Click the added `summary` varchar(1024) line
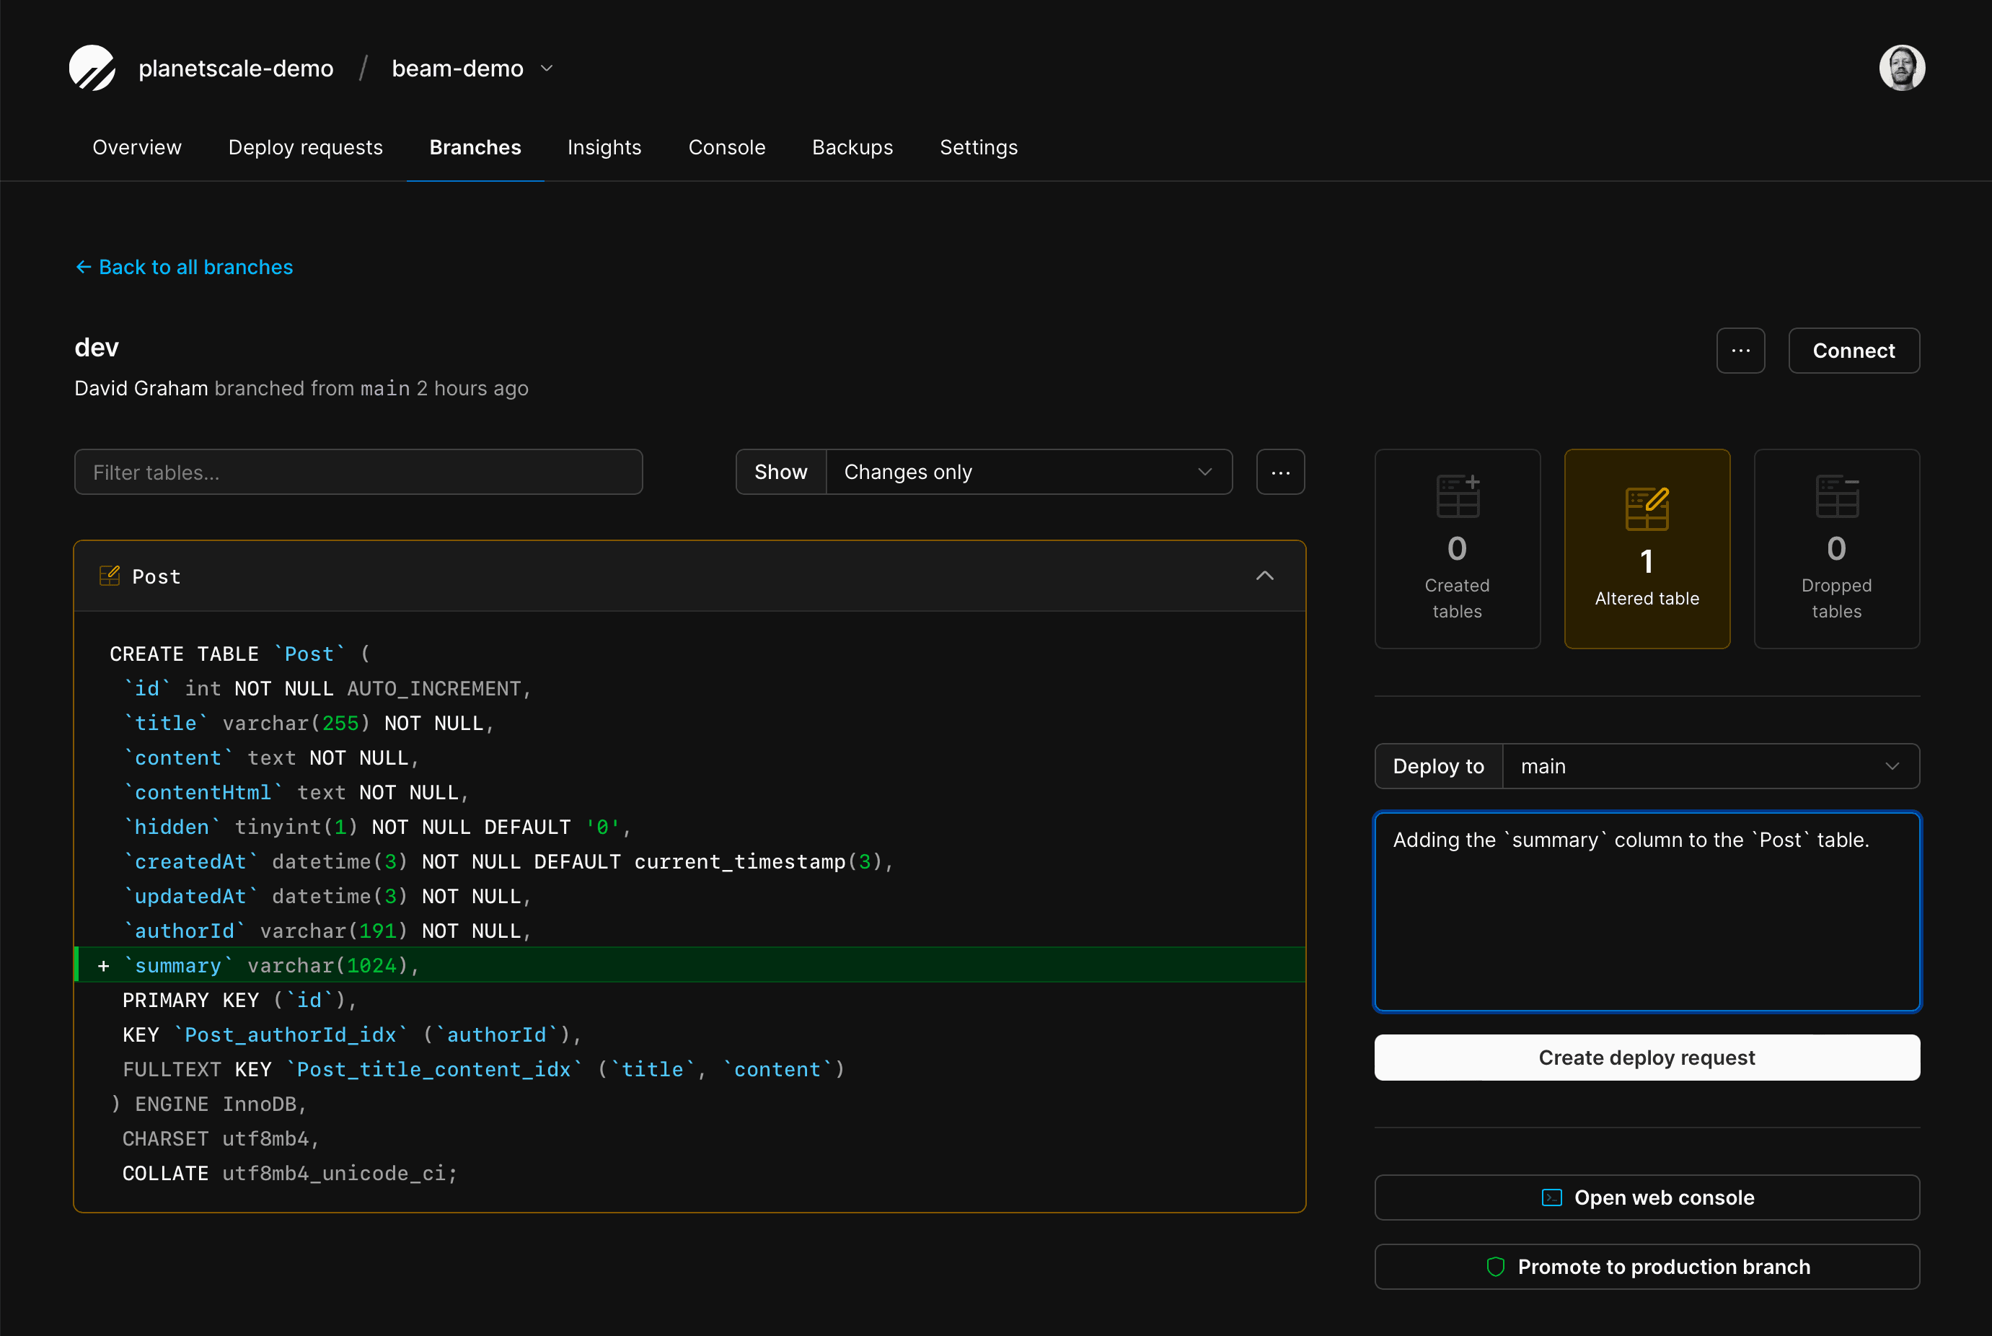 (689, 965)
